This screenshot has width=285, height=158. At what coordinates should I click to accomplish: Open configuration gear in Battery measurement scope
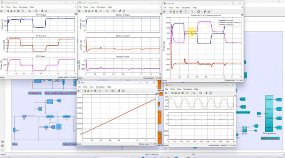pos(79,11)
